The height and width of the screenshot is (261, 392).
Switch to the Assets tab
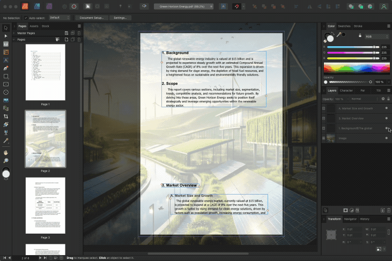pyautogui.click(x=34, y=26)
